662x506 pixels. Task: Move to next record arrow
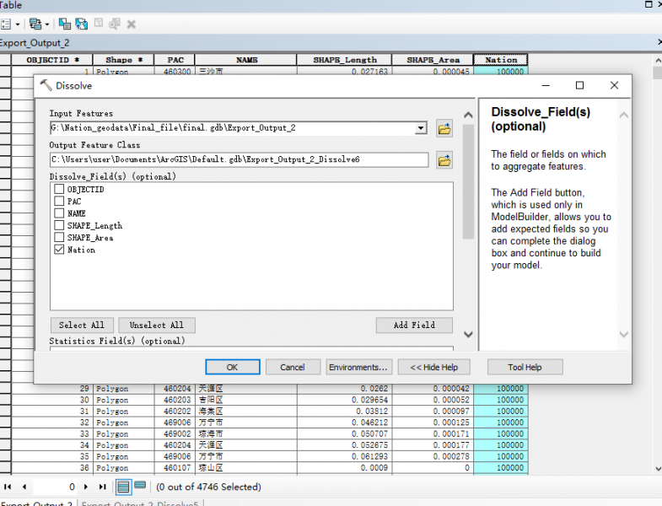click(x=86, y=487)
